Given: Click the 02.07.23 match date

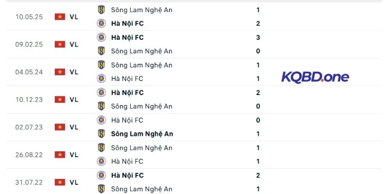Looking at the screenshot, I should (x=29, y=127).
